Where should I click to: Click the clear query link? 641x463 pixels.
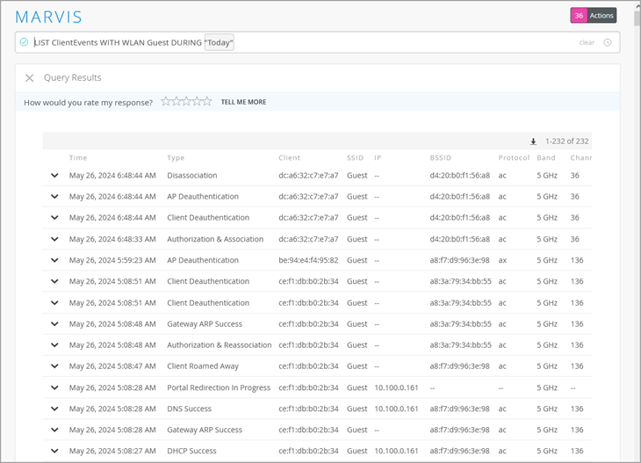(587, 42)
